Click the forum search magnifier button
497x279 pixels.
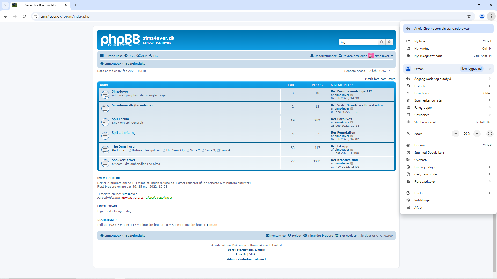382,42
